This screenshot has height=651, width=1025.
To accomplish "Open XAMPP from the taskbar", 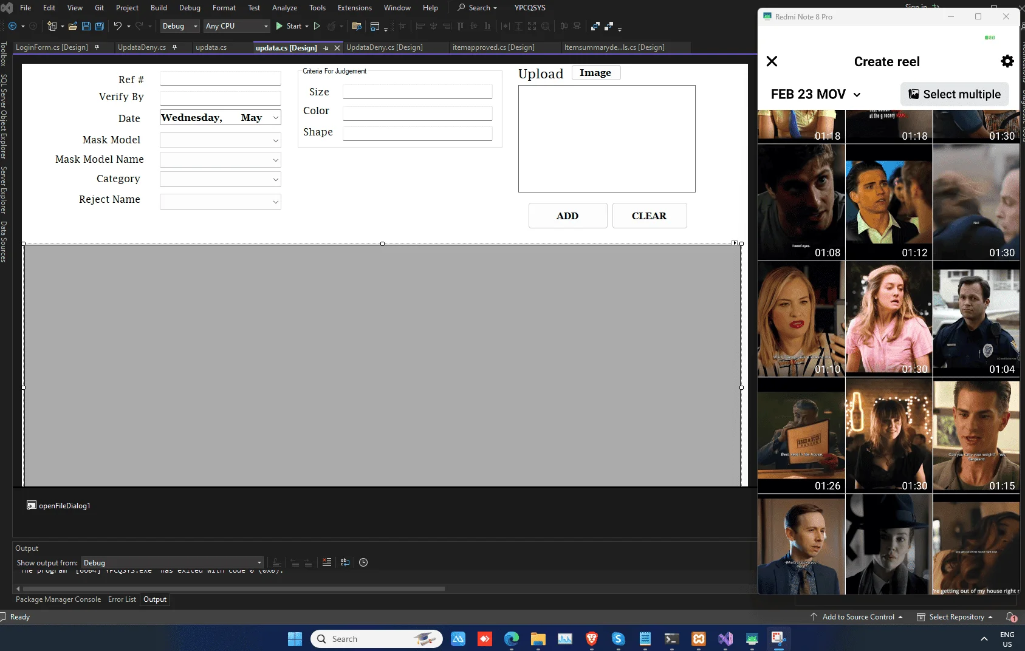I will [x=699, y=639].
